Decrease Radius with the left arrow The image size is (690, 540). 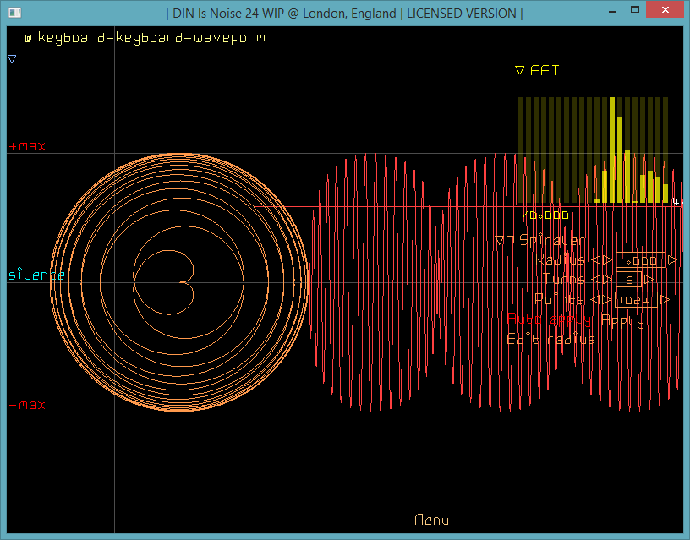tap(595, 260)
